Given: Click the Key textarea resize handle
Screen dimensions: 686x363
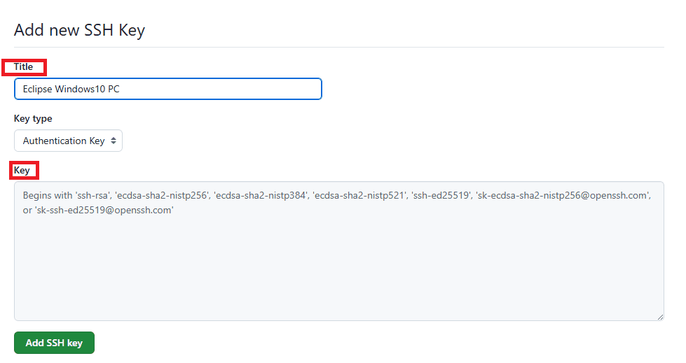Looking at the screenshot, I should click(659, 317).
